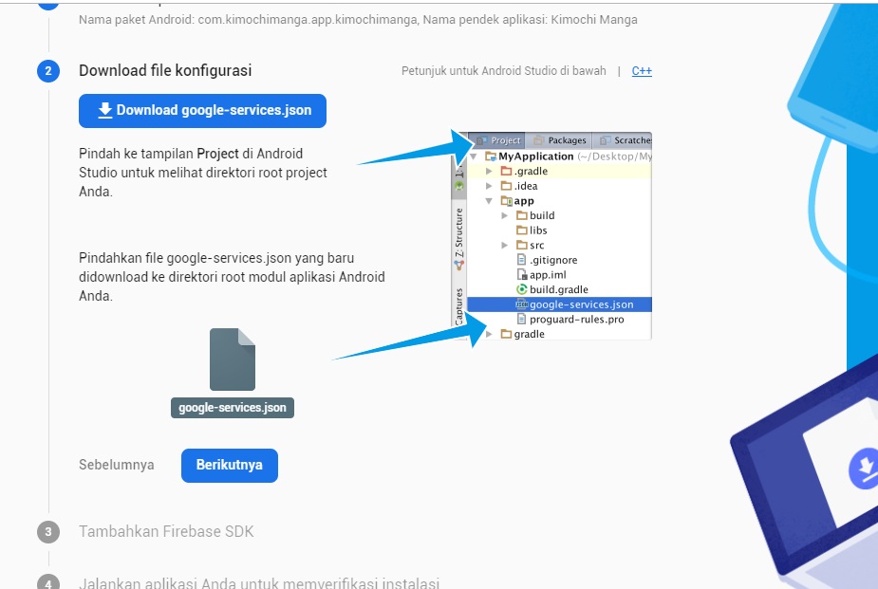Select the proguard-rules.pro file in the tree
878x589 pixels.
[x=570, y=320]
